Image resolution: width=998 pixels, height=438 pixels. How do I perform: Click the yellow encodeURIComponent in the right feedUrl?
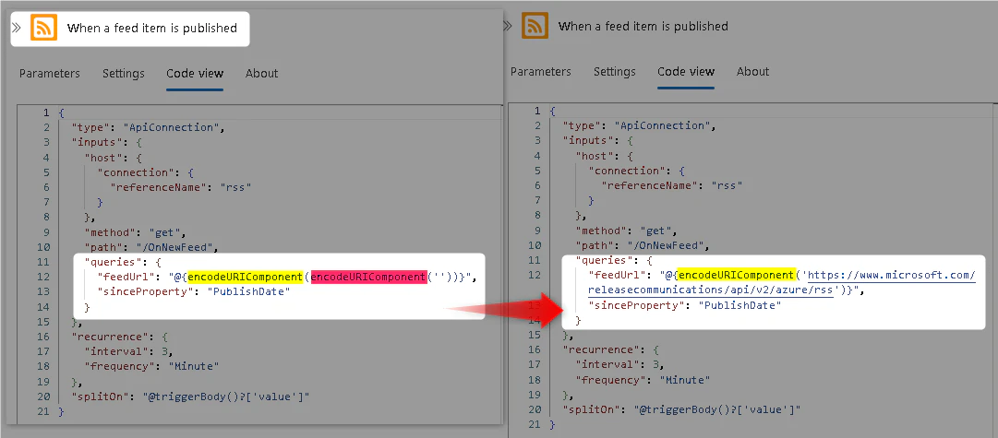tap(736, 276)
